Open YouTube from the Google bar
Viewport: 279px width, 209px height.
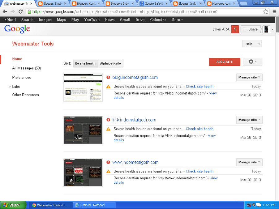coord(92,20)
